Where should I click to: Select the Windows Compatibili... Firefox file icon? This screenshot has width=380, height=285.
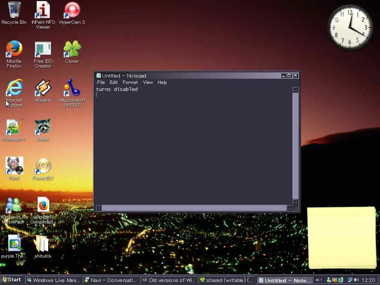pyautogui.click(x=43, y=210)
